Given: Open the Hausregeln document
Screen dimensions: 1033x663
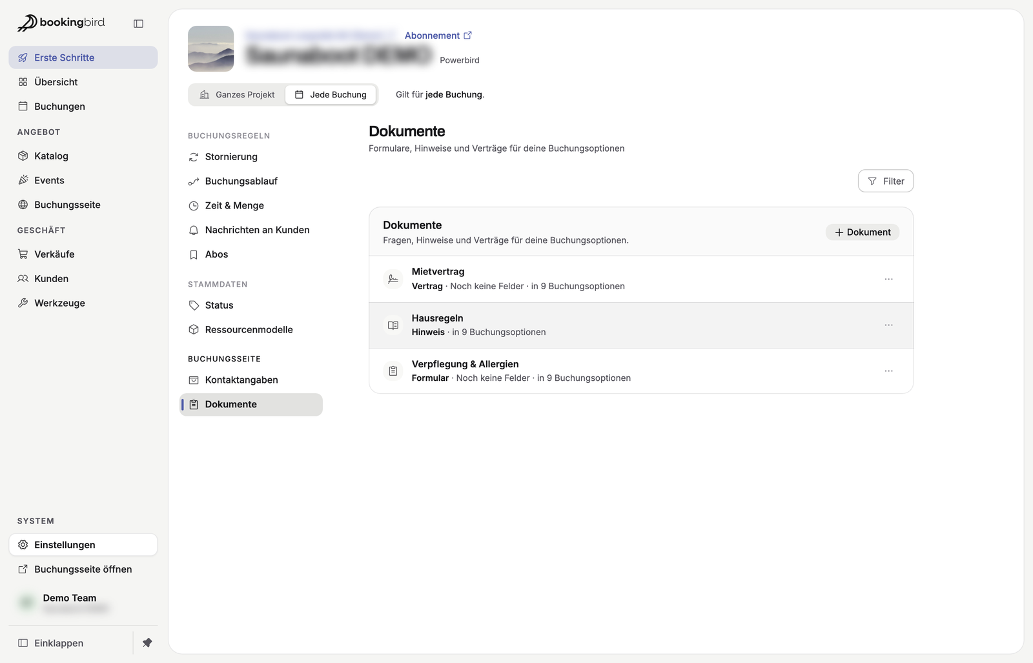Looking at the screenshot, I should 641,325.
